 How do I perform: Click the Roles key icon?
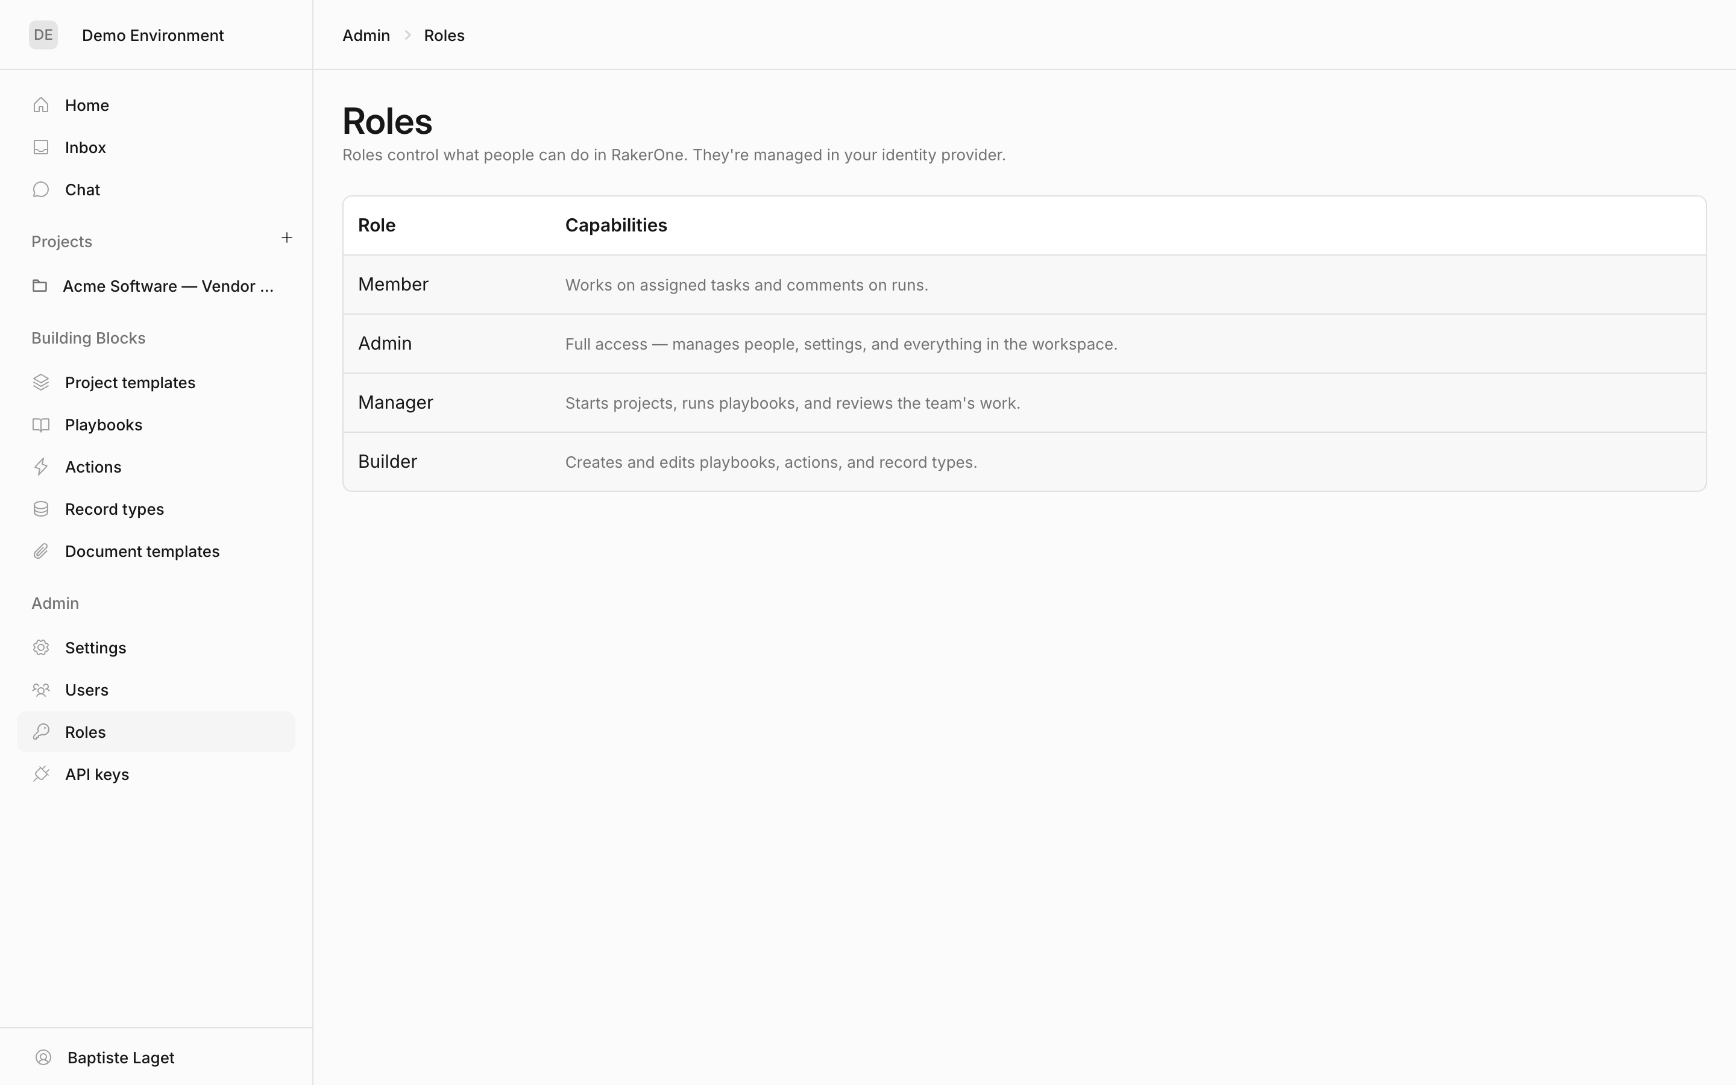41,732
